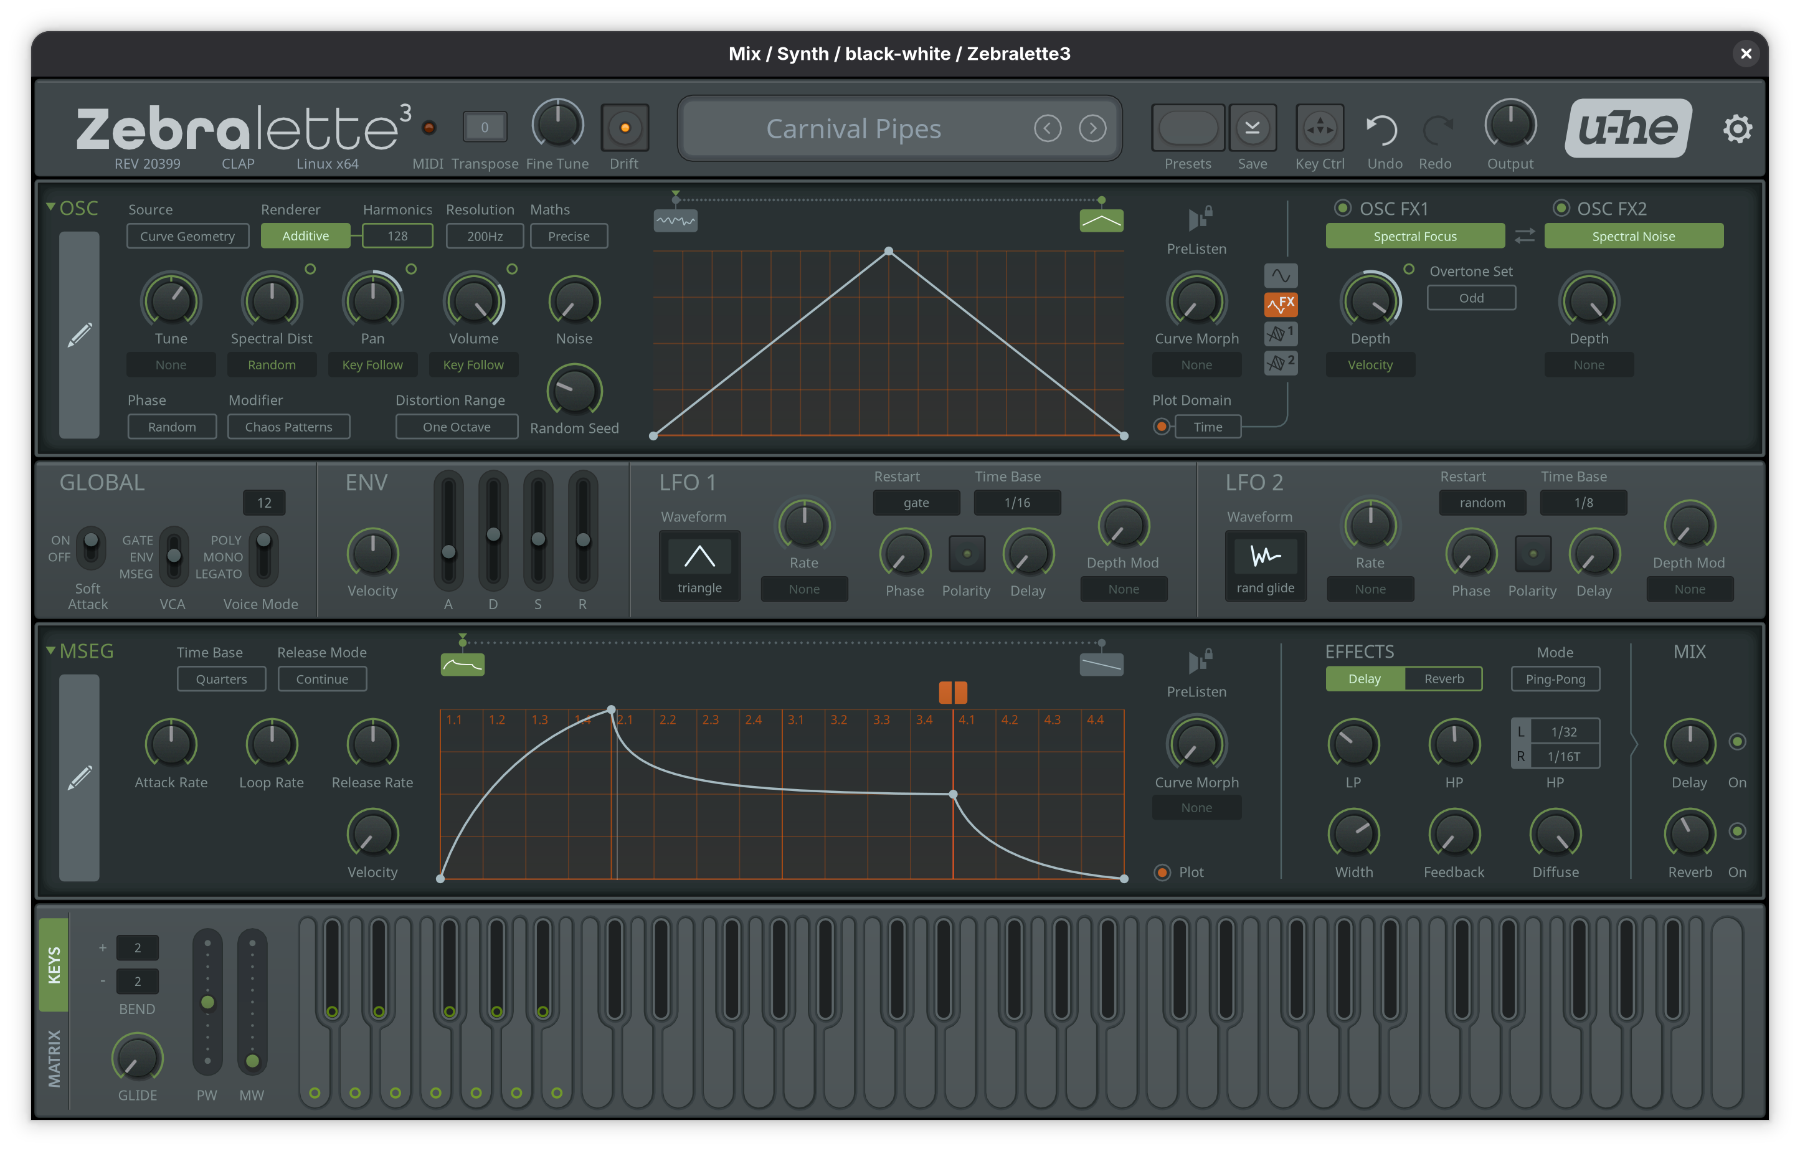
Task: Toggle the Delay mix On button
Action: point(1737,741)
